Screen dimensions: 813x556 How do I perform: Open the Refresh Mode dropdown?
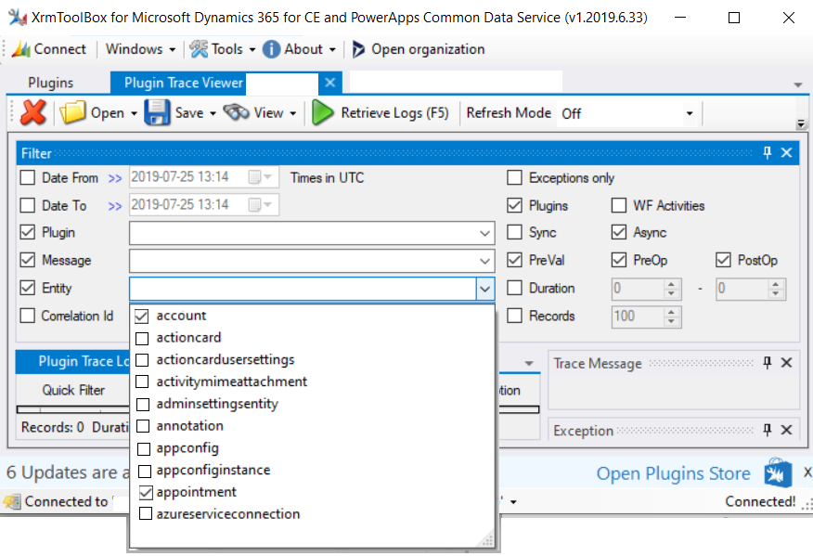point(689,113)
